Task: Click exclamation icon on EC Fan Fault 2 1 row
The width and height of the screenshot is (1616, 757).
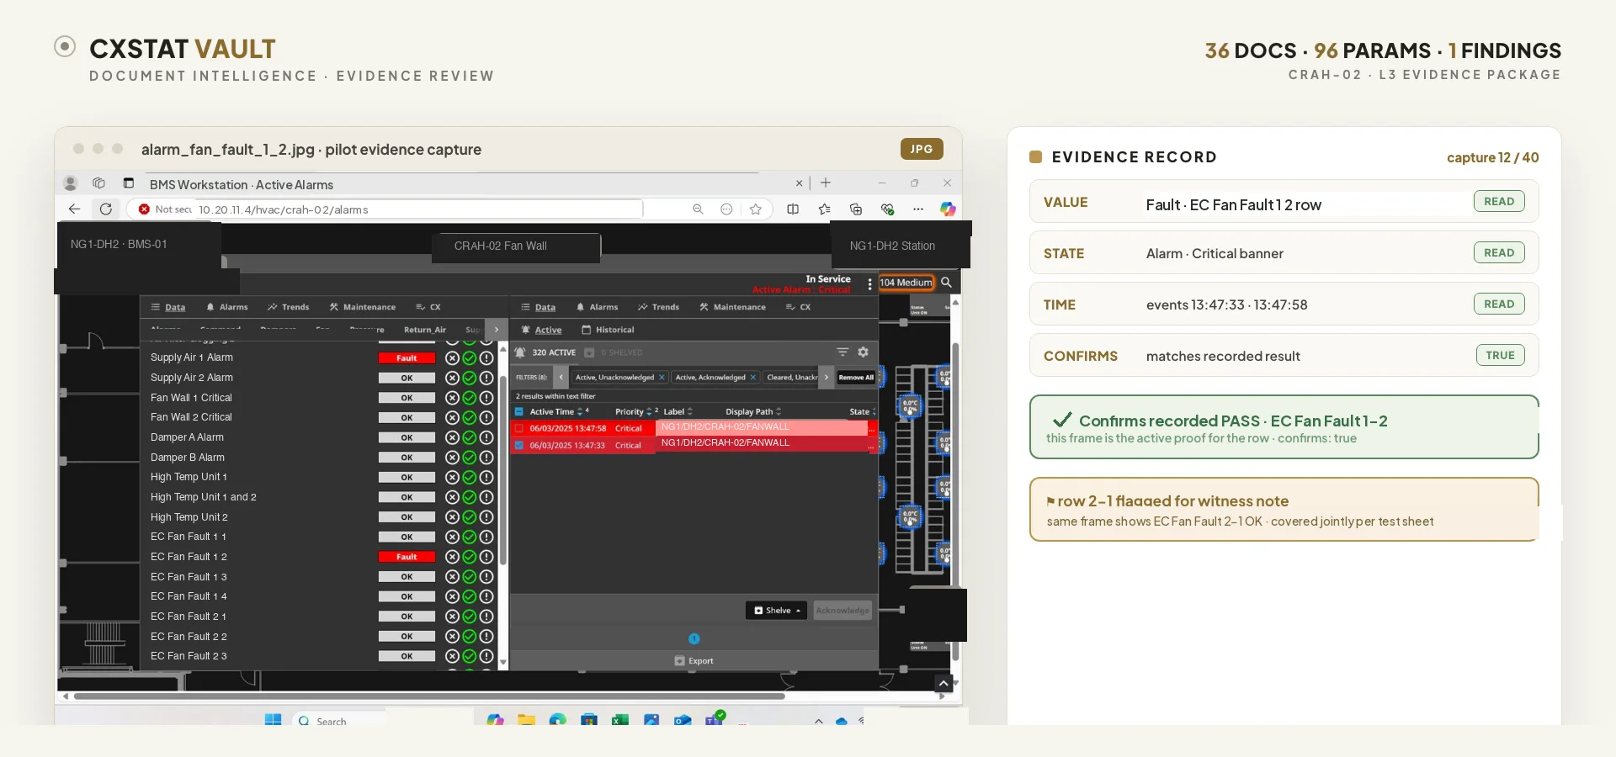Action: 486,617
